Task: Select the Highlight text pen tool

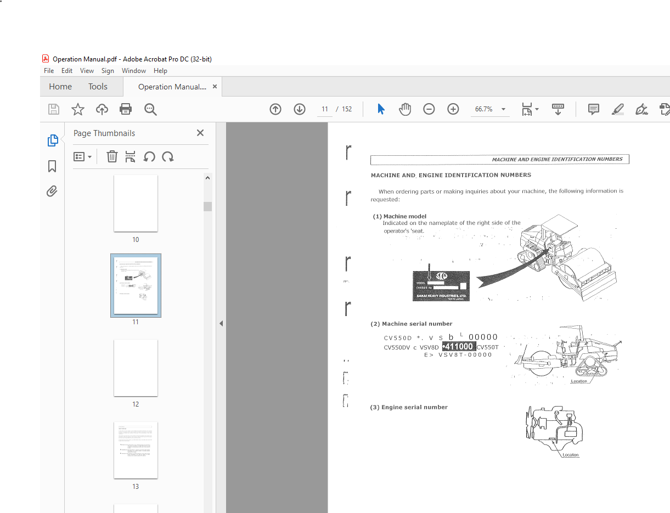Action: click(618, 109)
